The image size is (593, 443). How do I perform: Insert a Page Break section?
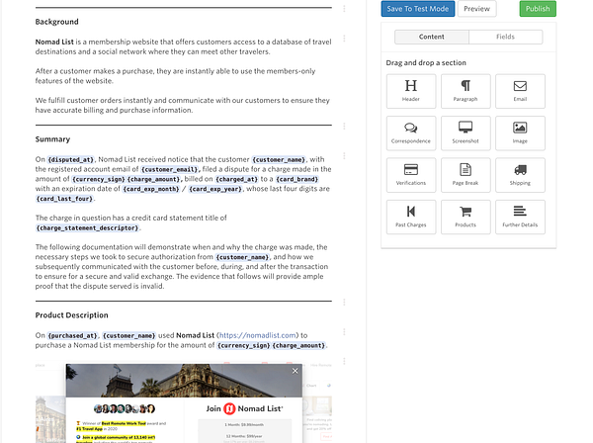466,175
